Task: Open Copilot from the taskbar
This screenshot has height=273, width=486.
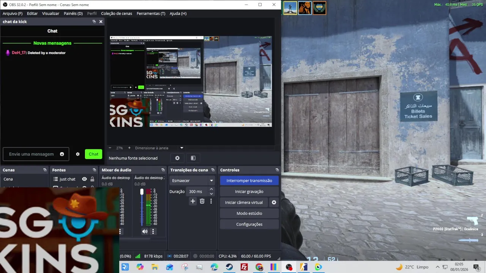Action: click(140, 267)
